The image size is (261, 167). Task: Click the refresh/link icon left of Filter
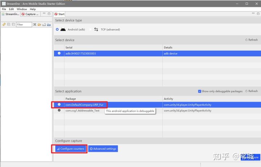[4, 25]
